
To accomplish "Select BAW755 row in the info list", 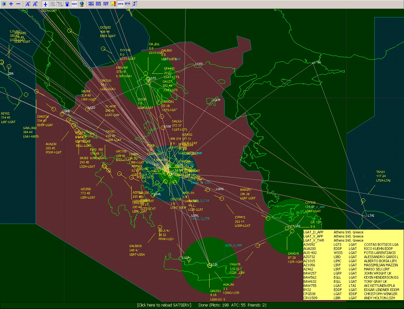I will pyautogui.click(x=353, y=285).
